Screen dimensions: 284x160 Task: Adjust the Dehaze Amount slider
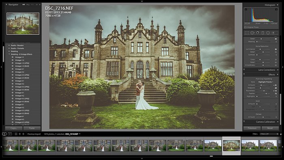coord(263,117)
